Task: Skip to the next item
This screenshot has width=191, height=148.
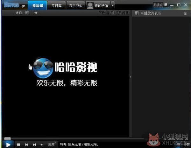Action: click(34, 145)
